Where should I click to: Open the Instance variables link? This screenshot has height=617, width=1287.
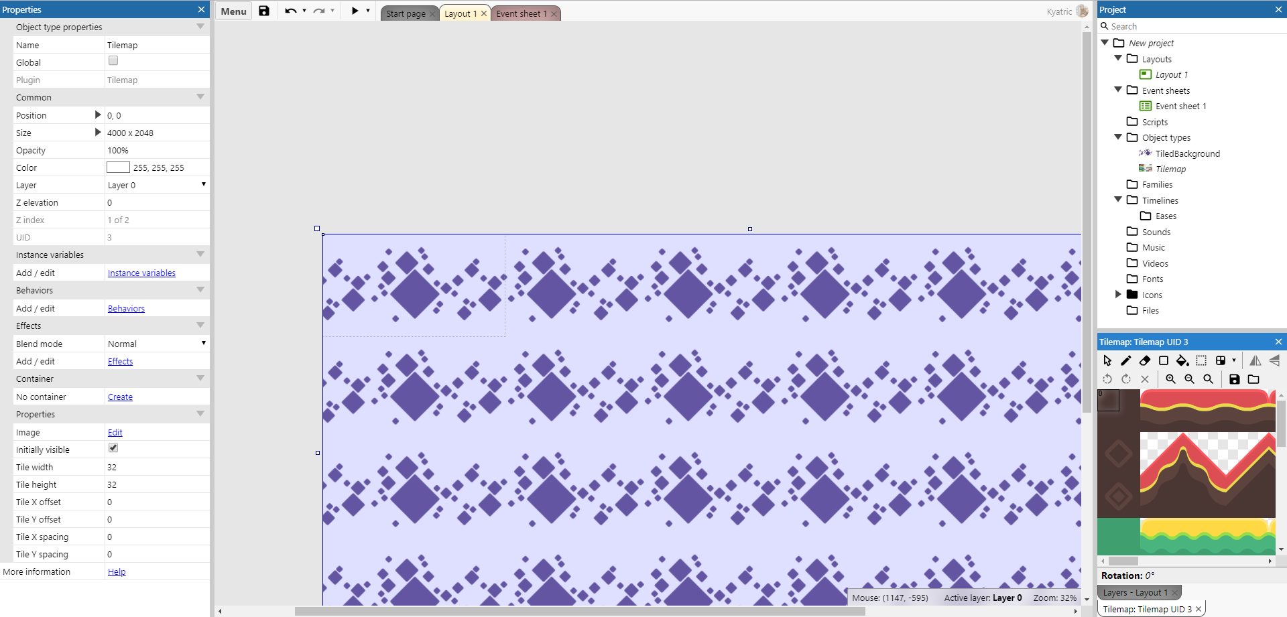coord(141,273)
